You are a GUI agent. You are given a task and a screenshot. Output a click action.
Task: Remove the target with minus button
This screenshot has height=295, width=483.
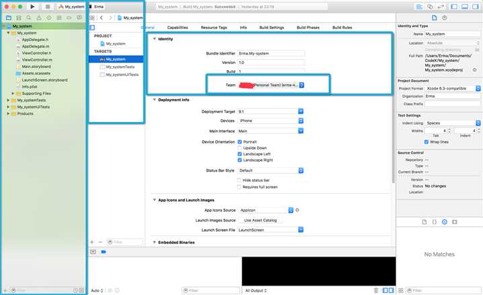click(x=100, y=242)
